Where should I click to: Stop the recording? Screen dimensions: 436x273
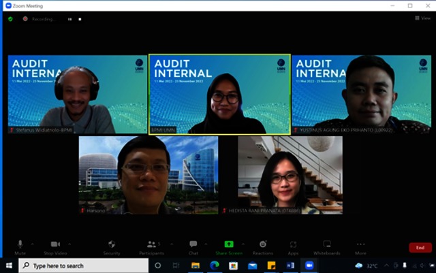click(80, 19)
